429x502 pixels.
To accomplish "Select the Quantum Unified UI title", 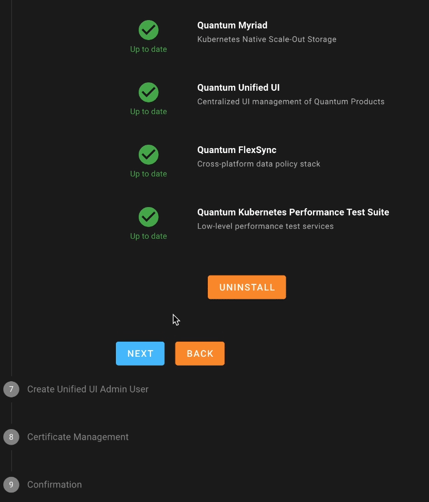I will point(238,88).
